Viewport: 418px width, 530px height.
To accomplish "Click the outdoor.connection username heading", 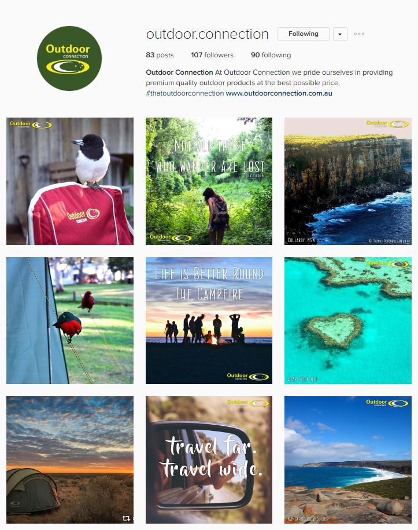I will [x=207, y=34].
